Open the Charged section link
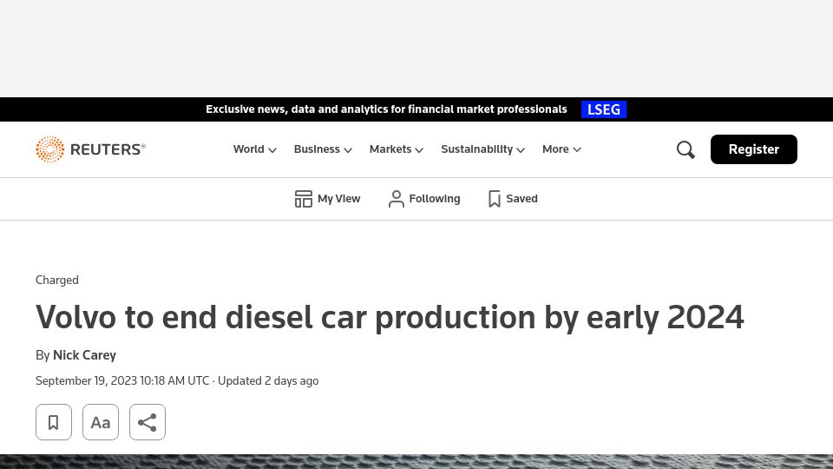This screenshot has height=469, width=833. click(x=57, y=281)
